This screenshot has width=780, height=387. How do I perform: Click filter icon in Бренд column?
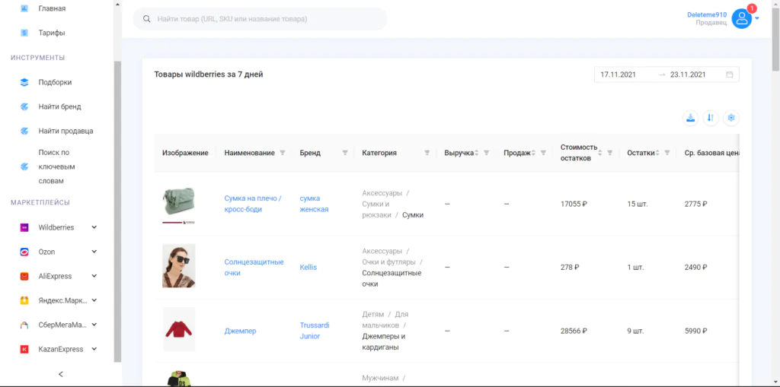click(x=345, y=153)
